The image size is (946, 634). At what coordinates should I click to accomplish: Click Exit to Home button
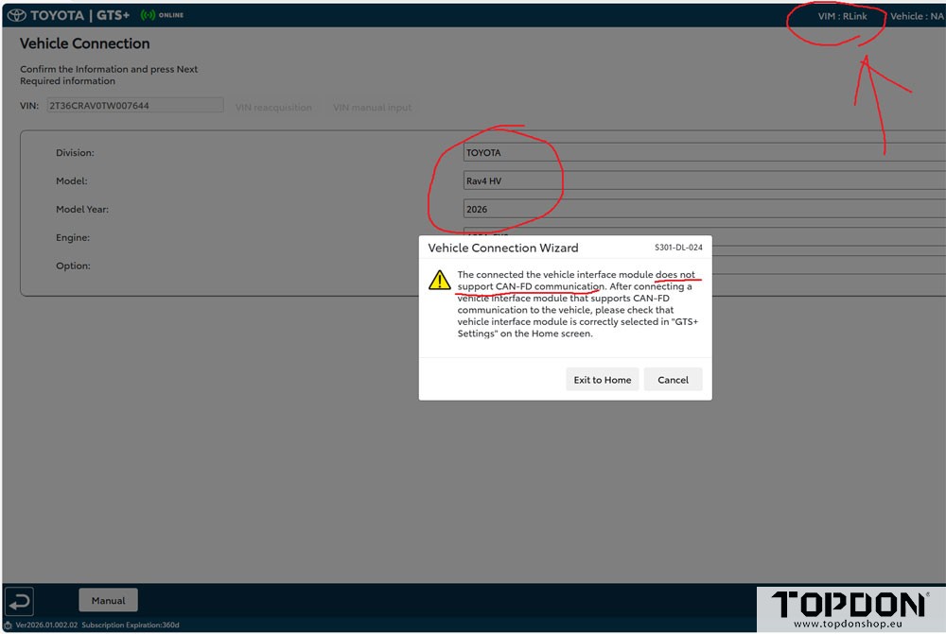pyautogui.click(x=602, y=379)
